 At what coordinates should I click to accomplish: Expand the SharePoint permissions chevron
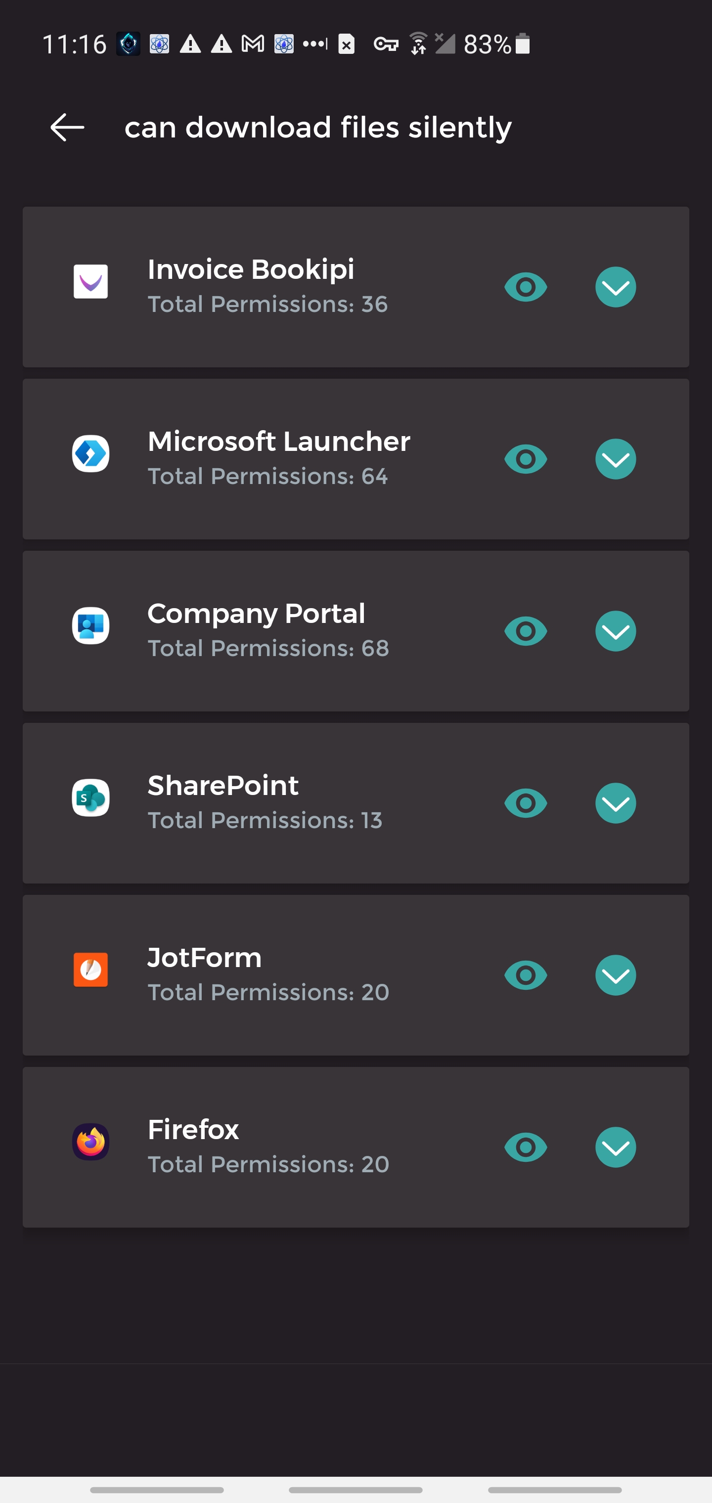[x=615, y=803]
